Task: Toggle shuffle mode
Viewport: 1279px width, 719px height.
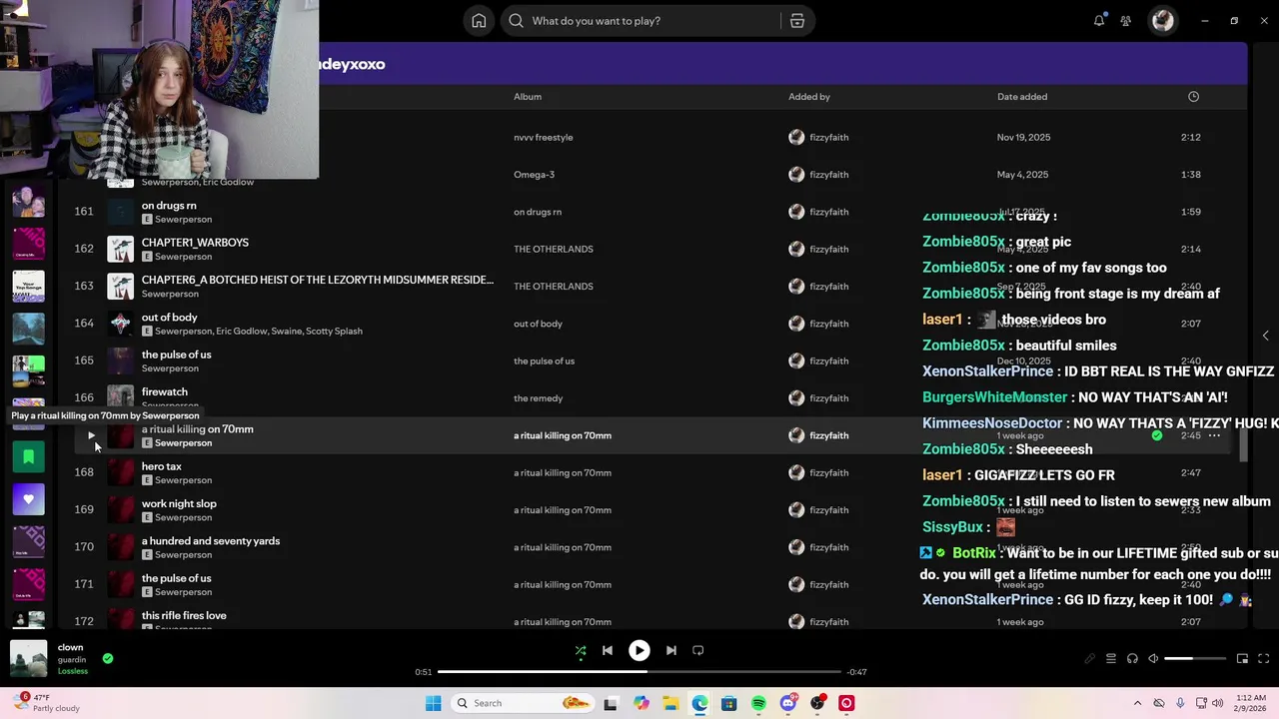Action: pyautogui.click(x=581, y=650)
